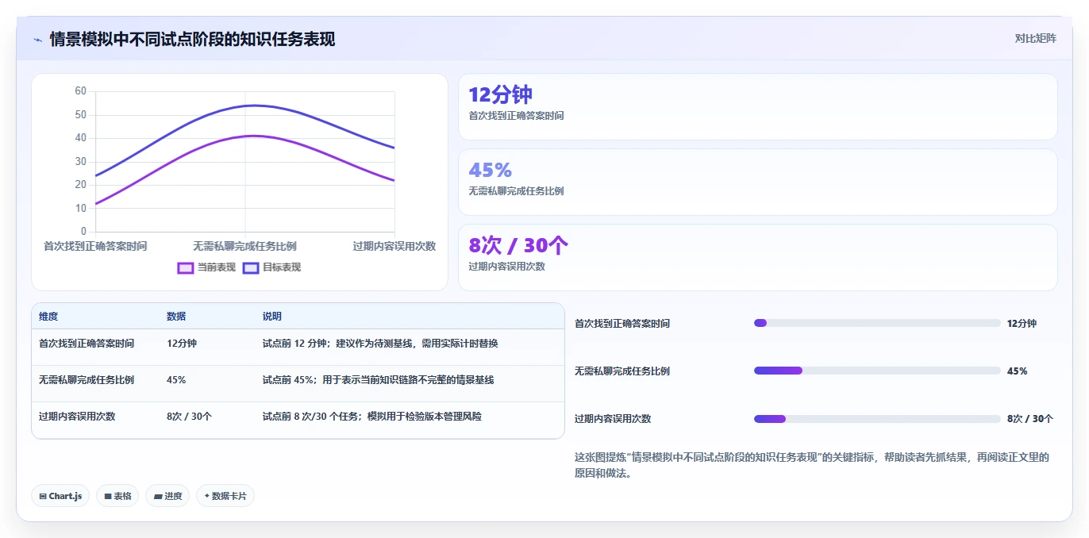
Task: Click the 进度 tag
Action: point(167,496)
